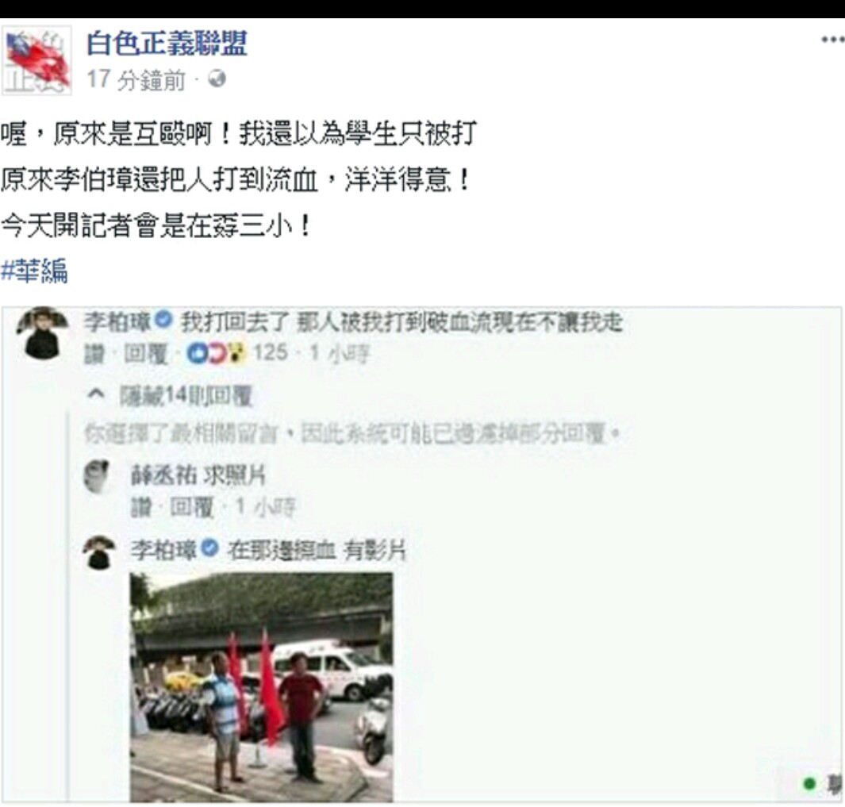The height and width of the screenshot is (807, 845).
Task: Click 回覆 under 赫丞祐's 求照片 comment
Action: (192, 507)
